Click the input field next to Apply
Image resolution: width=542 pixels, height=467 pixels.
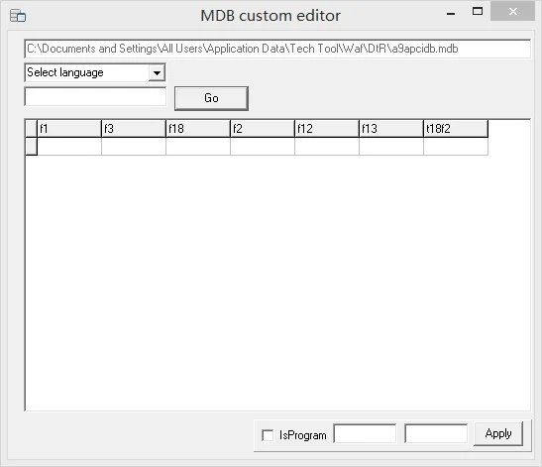[x=436, y=433]
